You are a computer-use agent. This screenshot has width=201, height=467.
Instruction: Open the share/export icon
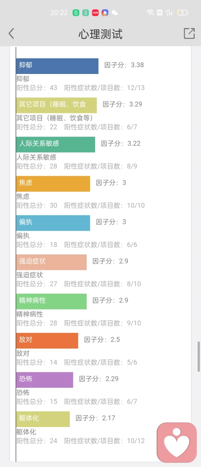point(189,33)
